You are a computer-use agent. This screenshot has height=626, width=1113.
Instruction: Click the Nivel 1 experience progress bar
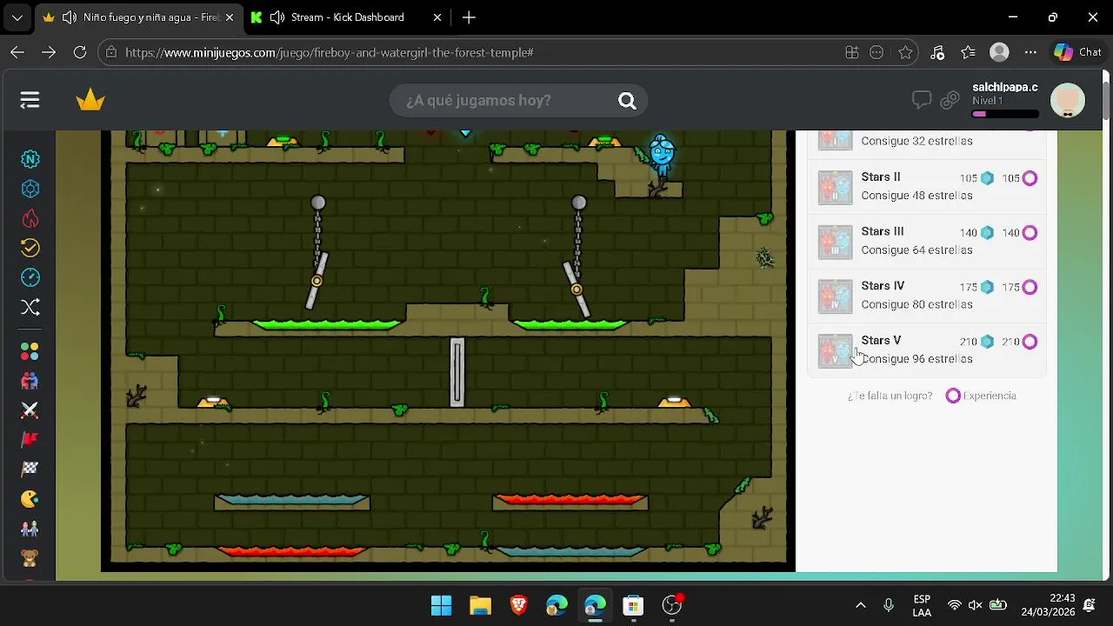click(1005, 114)
